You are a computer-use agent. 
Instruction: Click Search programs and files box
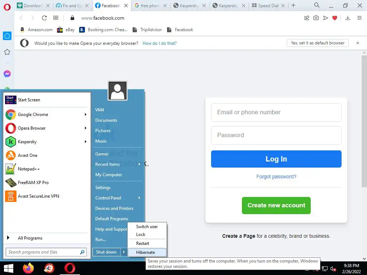pyautogui.click(x=46, y=252)
